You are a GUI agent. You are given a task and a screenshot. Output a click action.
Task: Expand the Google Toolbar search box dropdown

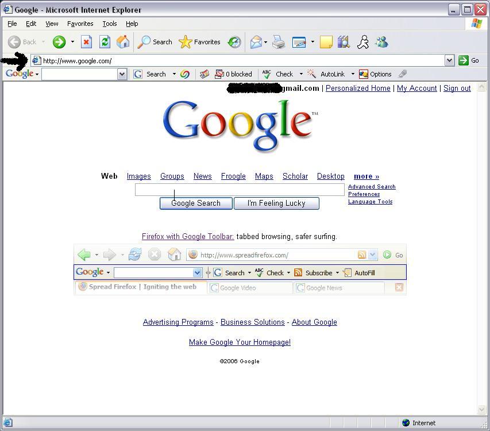tap(122, 74)
